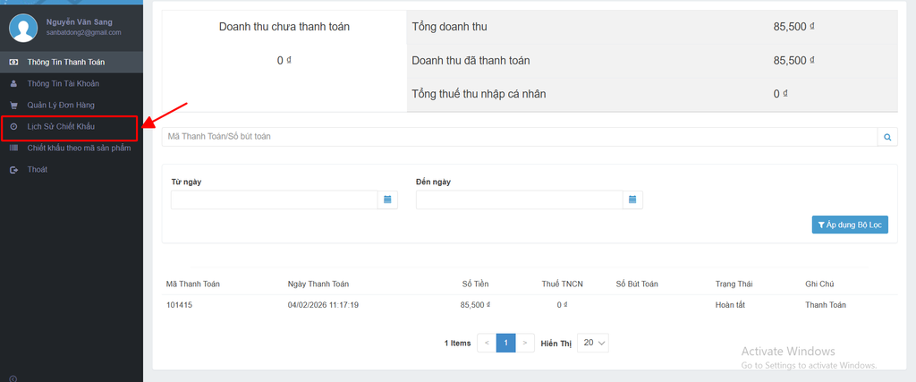
Task: Click the Từ ngày date input
Action: click(x=273, y=199)
